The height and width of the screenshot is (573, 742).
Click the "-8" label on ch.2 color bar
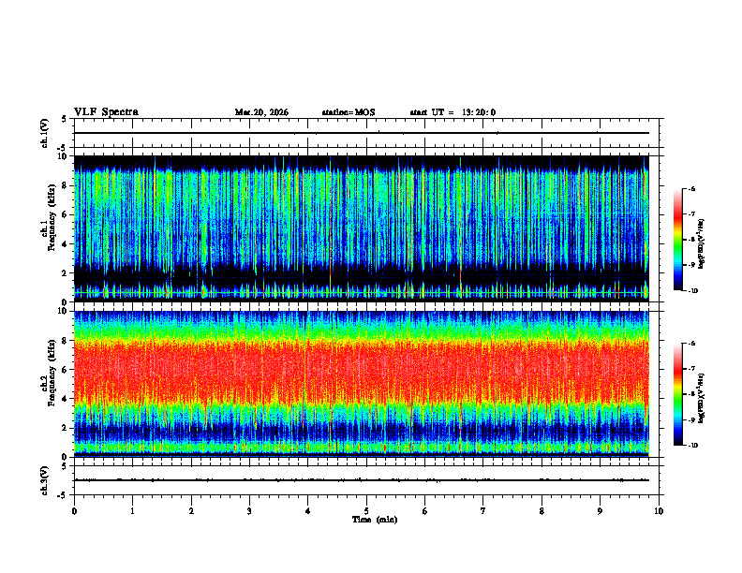[x=692, y=394]
